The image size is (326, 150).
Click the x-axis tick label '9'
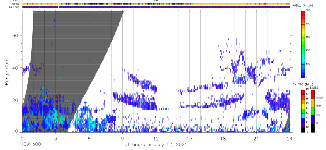click(122, 139)
